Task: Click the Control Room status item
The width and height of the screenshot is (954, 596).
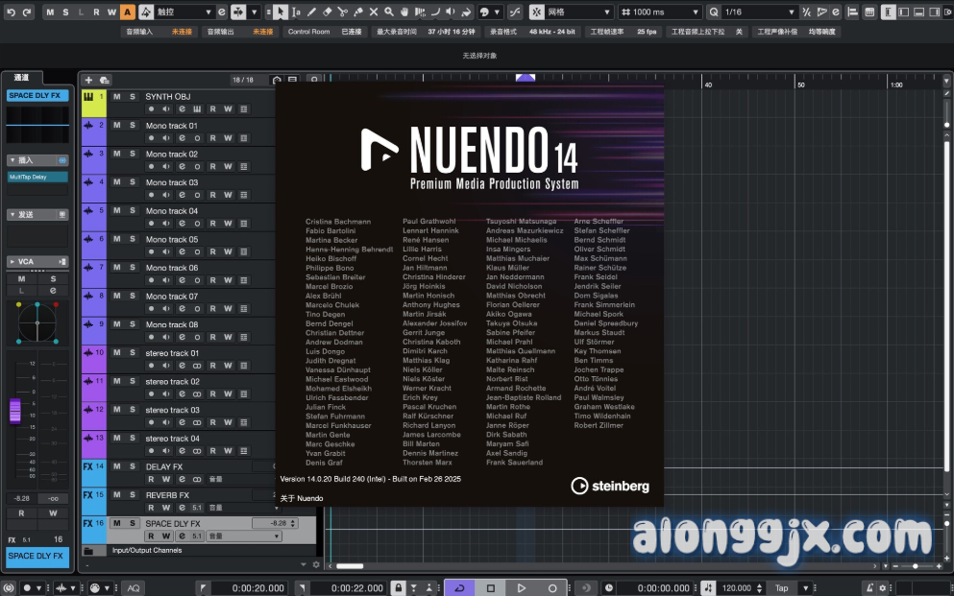Action: [x=308, y=32]
